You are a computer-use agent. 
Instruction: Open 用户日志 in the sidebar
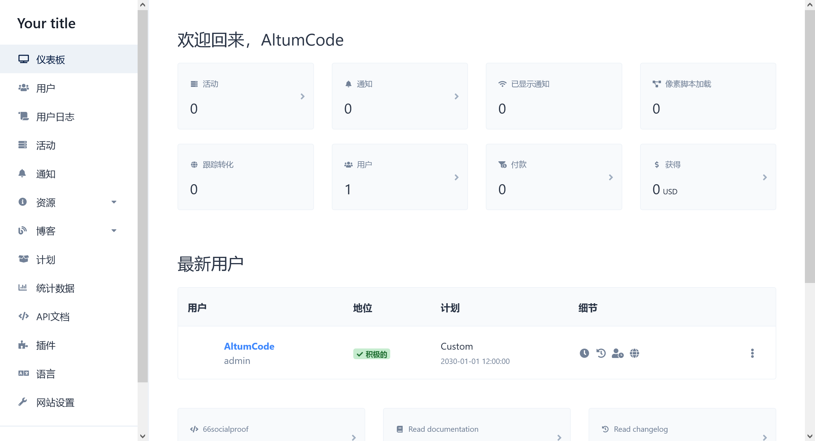[x=55, y=117]
